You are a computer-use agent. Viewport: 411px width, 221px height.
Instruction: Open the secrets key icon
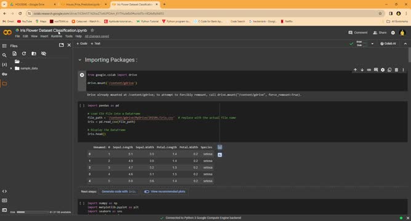point(4,74)
